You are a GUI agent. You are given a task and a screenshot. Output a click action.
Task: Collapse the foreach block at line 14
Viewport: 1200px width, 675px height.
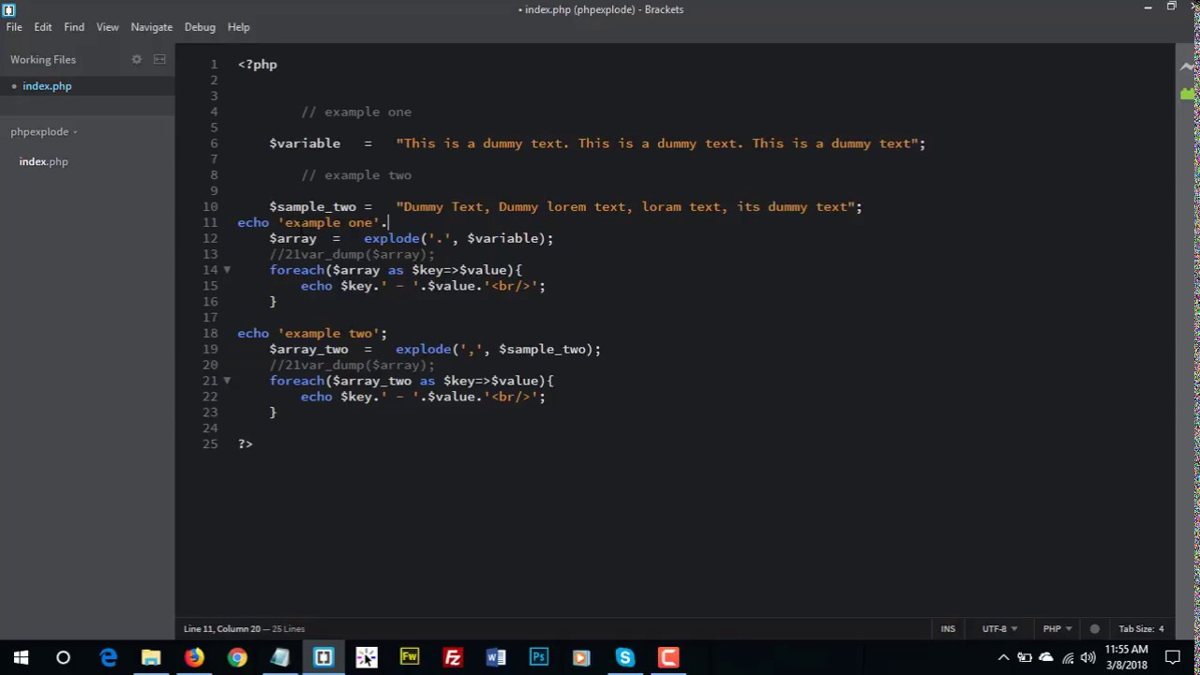pos(226,270)
